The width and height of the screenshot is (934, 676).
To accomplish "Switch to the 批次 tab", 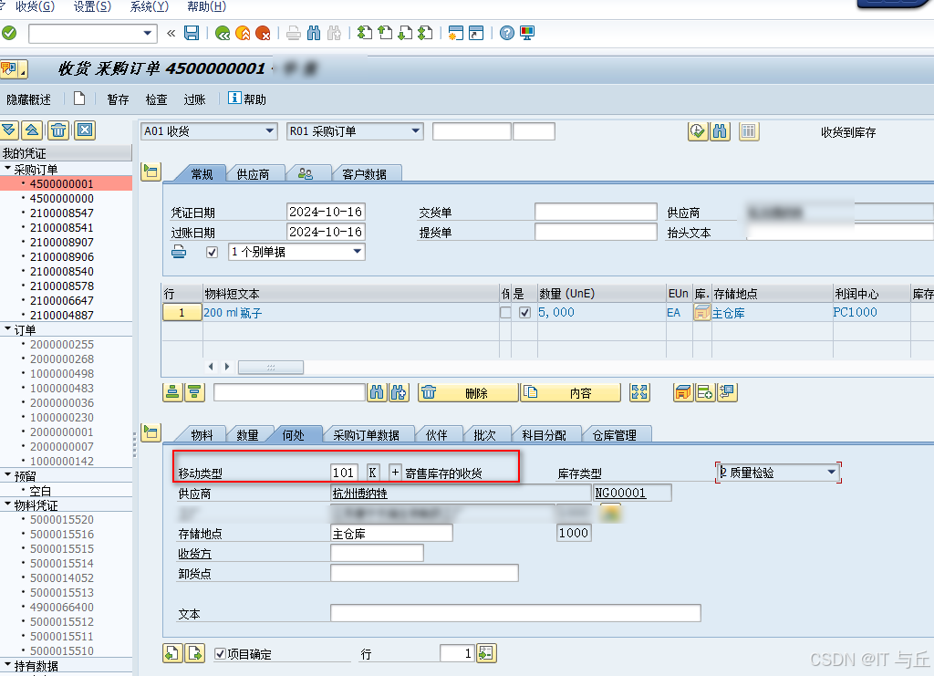I will (487, 435).
